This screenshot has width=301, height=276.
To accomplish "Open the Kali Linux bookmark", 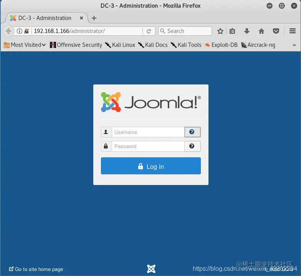I will 120,45.
